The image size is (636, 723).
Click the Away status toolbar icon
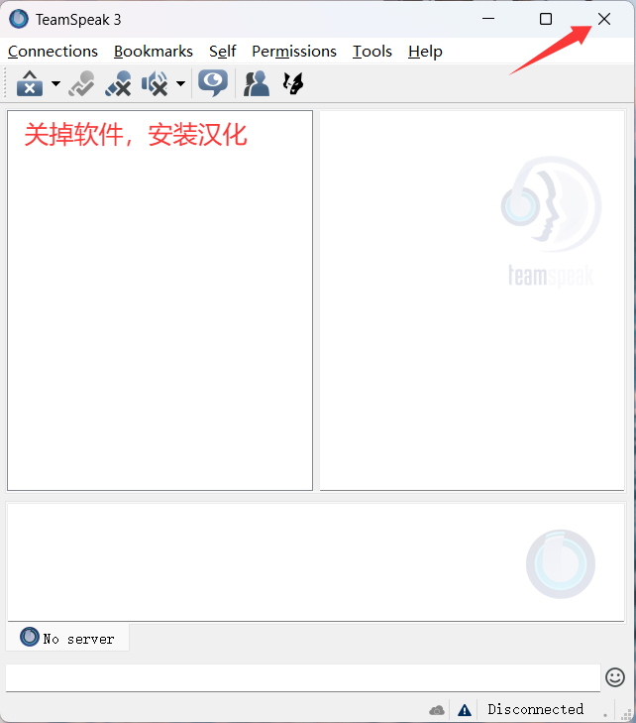[x=30, y=84]
